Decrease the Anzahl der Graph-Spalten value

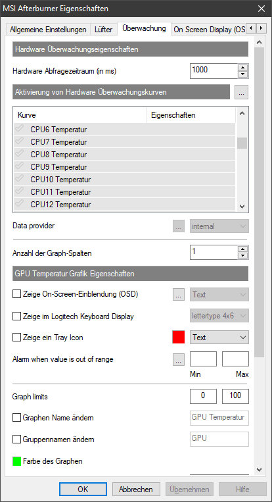point(244,256)
